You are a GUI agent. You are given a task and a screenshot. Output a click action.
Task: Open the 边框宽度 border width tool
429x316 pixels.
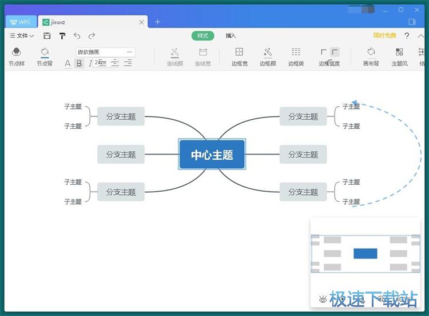pos(240,57)
